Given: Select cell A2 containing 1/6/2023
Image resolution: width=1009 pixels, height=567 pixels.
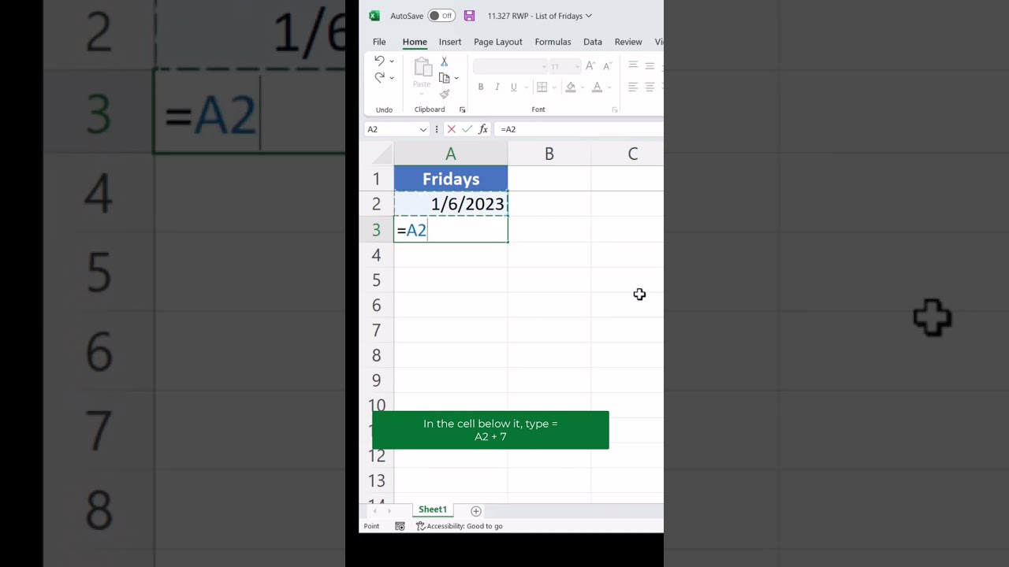Looking at the screenshot, I should [451, 204].
